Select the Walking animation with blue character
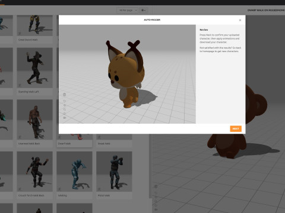The height and width of the screenshot is (213, 285). point(74,172)
